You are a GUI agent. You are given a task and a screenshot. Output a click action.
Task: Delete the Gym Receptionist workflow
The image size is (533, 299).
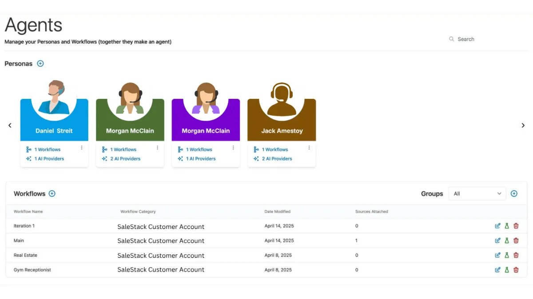[x=516, y=270]
